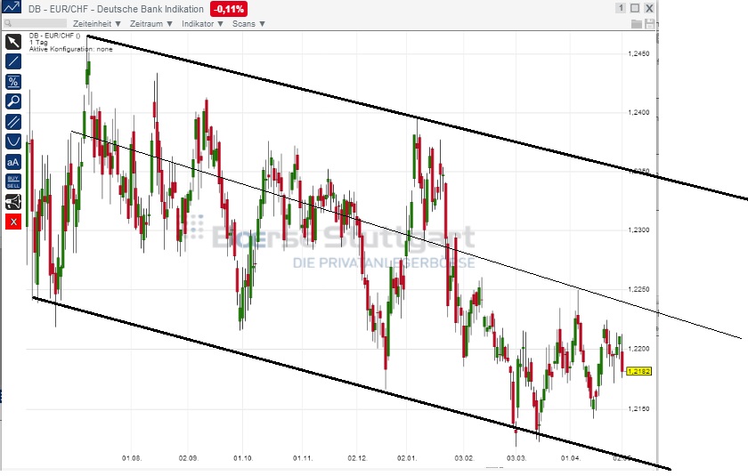Click the 1,2200 price axis label
This screenshot has height=476, width=748.
click(x=638, y=349)
